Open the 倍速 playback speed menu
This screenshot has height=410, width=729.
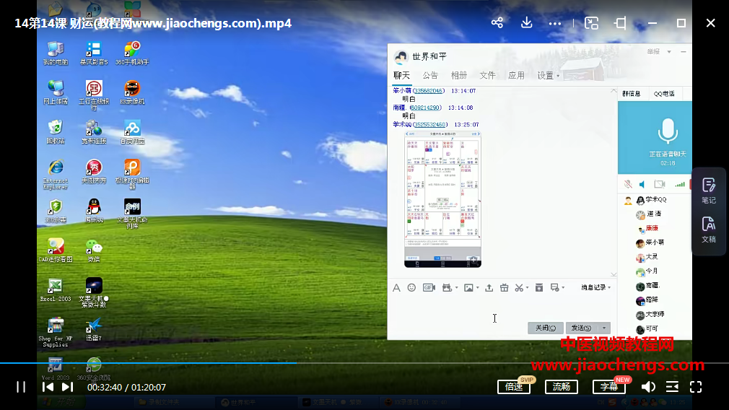tap(514, 387)
